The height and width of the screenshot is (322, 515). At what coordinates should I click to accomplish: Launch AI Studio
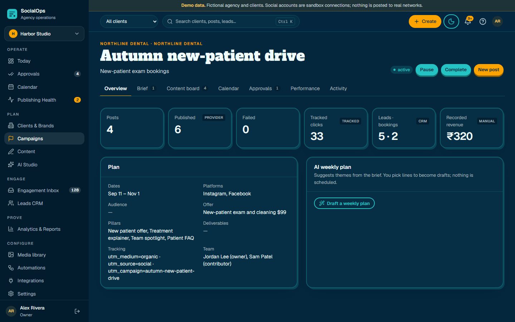(x=44, y=165)
